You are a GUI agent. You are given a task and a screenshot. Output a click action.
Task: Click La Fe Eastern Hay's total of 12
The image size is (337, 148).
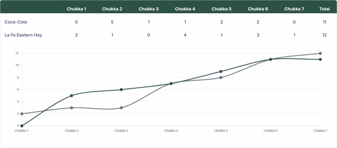click(x=324, y=35)
